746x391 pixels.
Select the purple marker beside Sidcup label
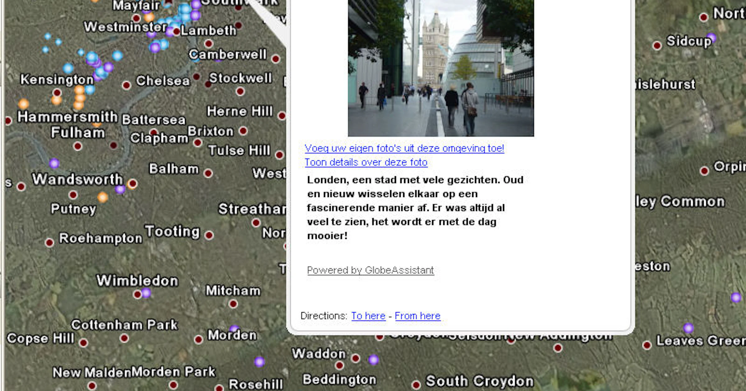(711, 38)
